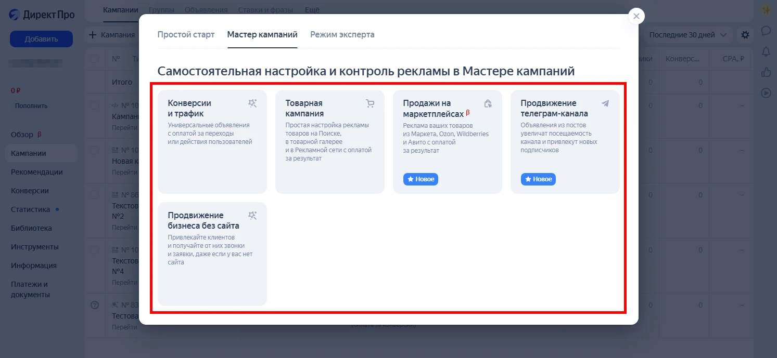Viewport: 777px width, 358px height.
Task: Expand the Последние 30 дней period dropdown
Action: click(x=687, y=35)
